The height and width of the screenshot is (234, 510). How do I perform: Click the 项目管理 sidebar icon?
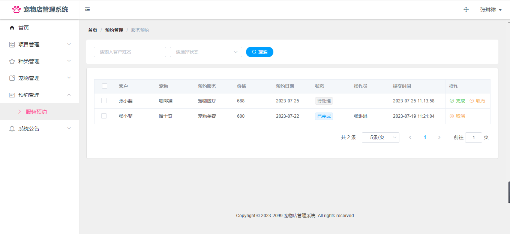point(12,44)
